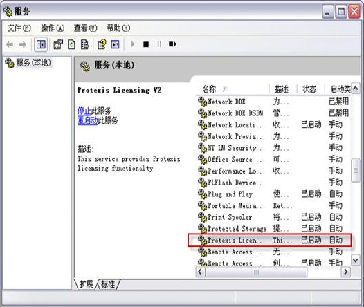Sort by the 启动类 column header
The width and height of the screenshot is (364, 307).
(x=338, y=89)
